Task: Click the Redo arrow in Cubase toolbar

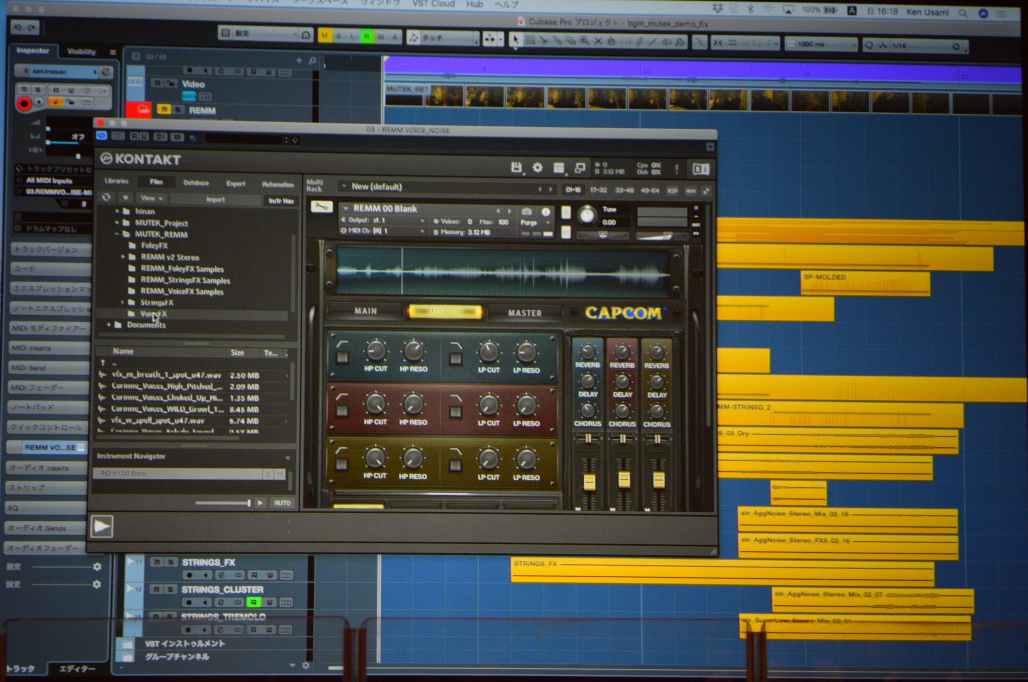Action: pos(31,28)
